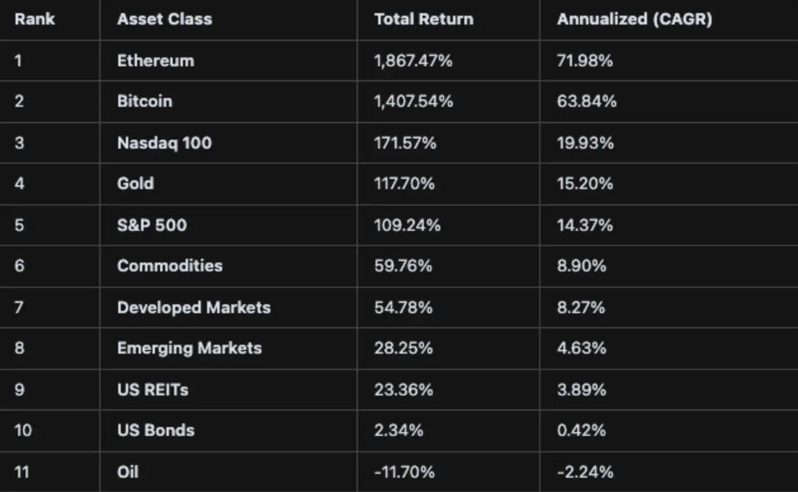This screenshot has width=798, height=492.
Task: Select the 14.37% CAGR value for S&P 500
Action: [584, 225]
